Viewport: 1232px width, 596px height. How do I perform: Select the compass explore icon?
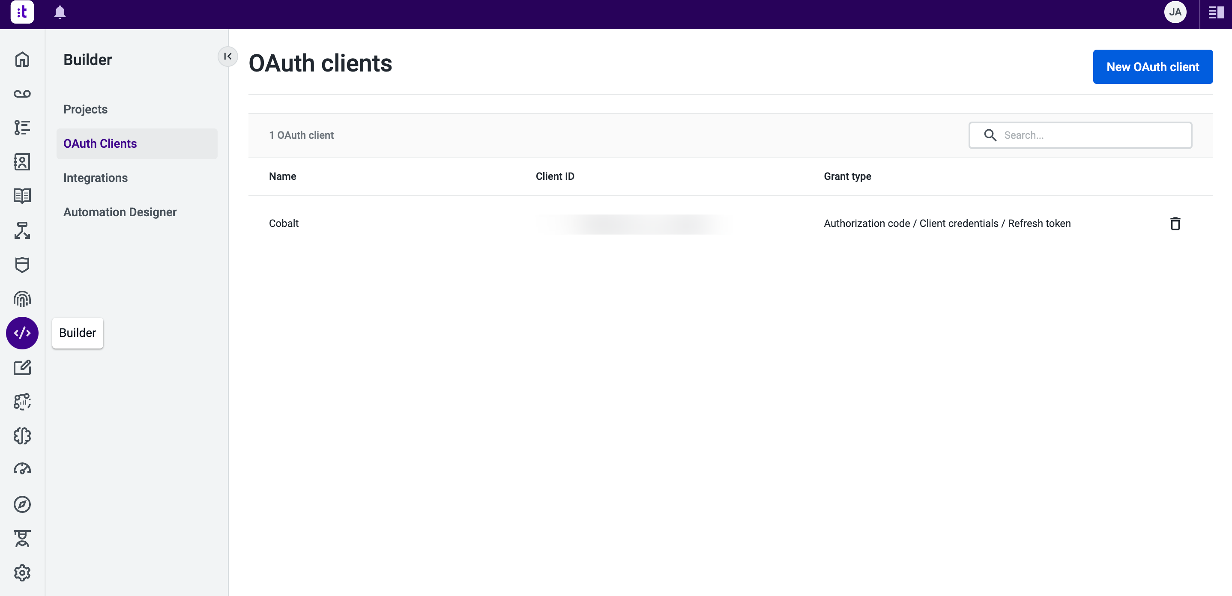tap(22, 504)
